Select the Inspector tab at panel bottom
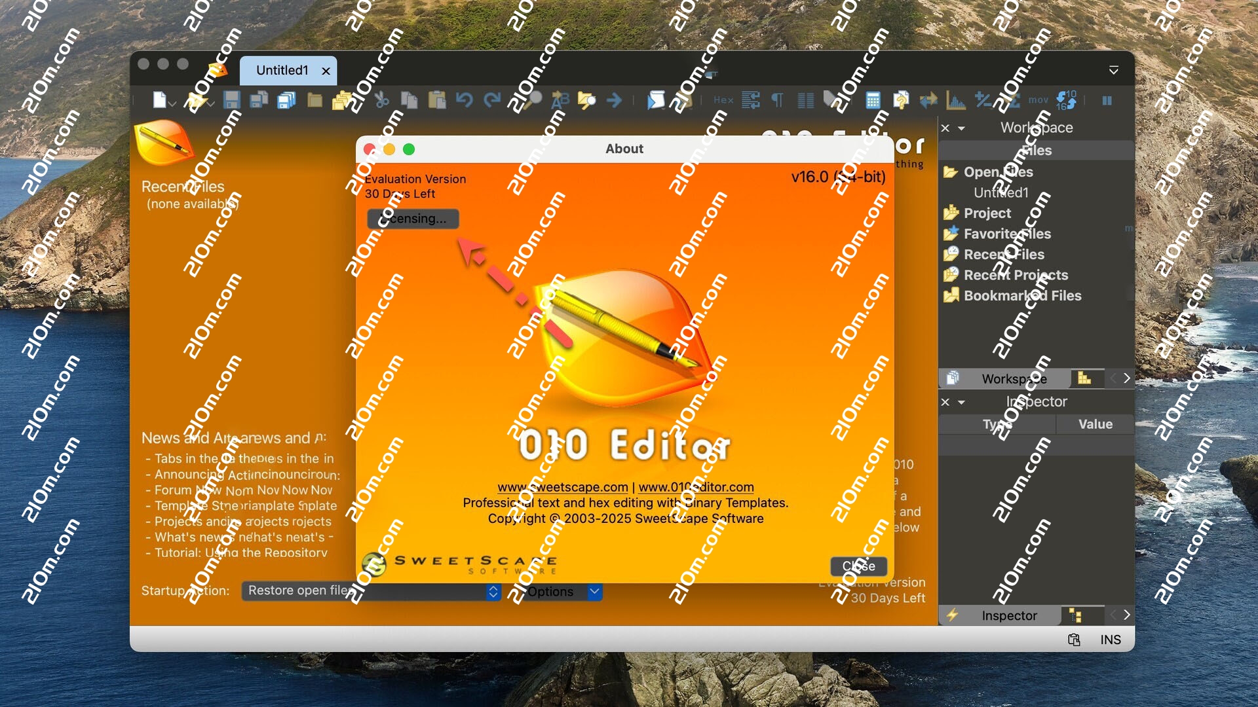 pos(1008,615)
